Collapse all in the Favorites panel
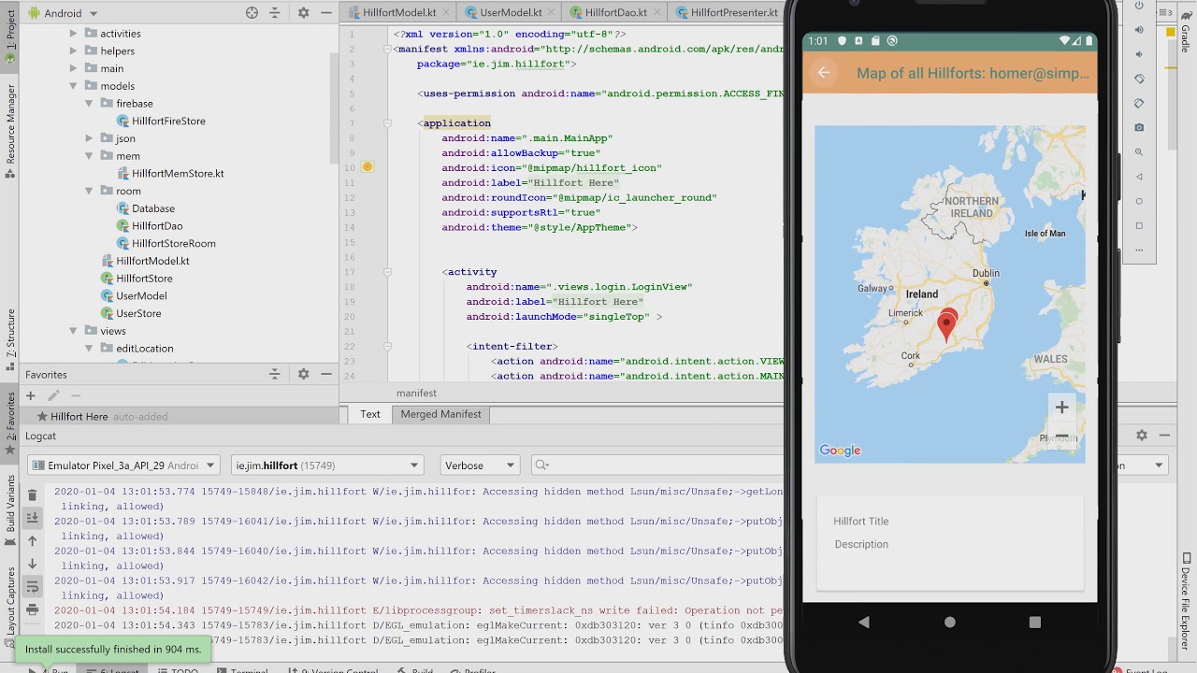1197x673 pixels. tap(274, 374)
